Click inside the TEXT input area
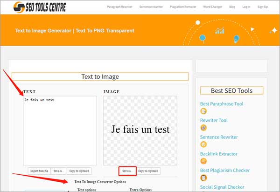Screen dimensions: 280x192 click(x=60, y=130)
